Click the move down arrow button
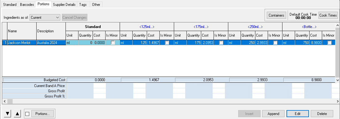This screenshot has width=340, height=119. tap(8, 113)
